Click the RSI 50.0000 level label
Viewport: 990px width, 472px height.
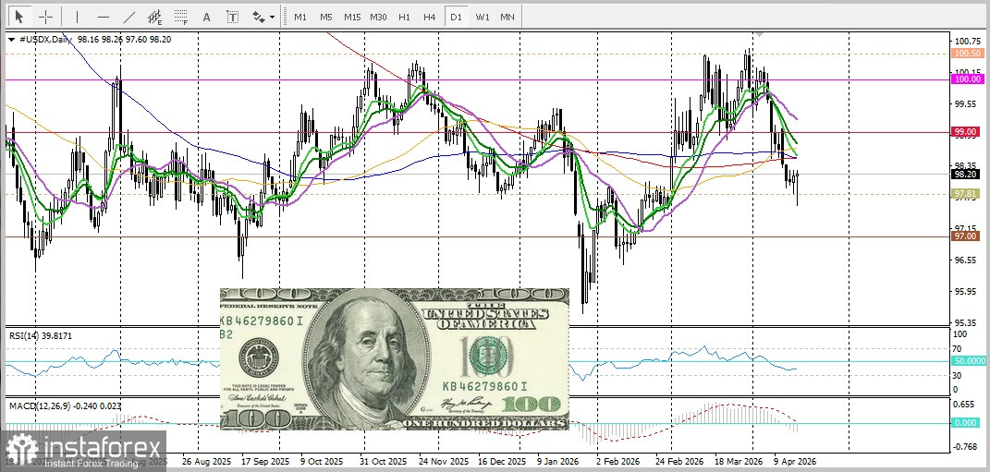969,360
